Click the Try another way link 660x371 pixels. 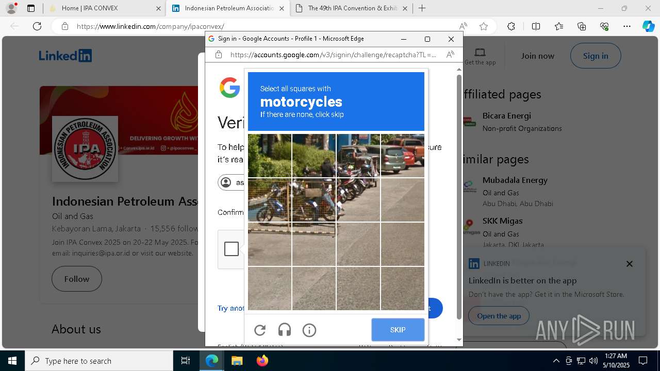(230, 308)
